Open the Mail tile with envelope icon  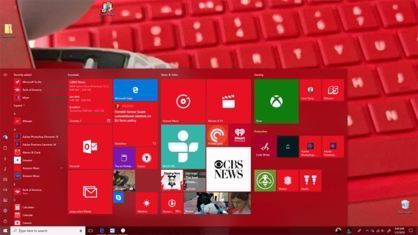[90, 192]
